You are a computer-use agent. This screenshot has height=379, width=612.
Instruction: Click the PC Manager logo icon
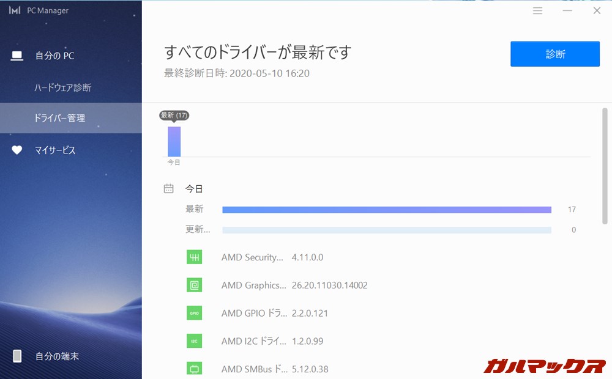coord(13,10)
